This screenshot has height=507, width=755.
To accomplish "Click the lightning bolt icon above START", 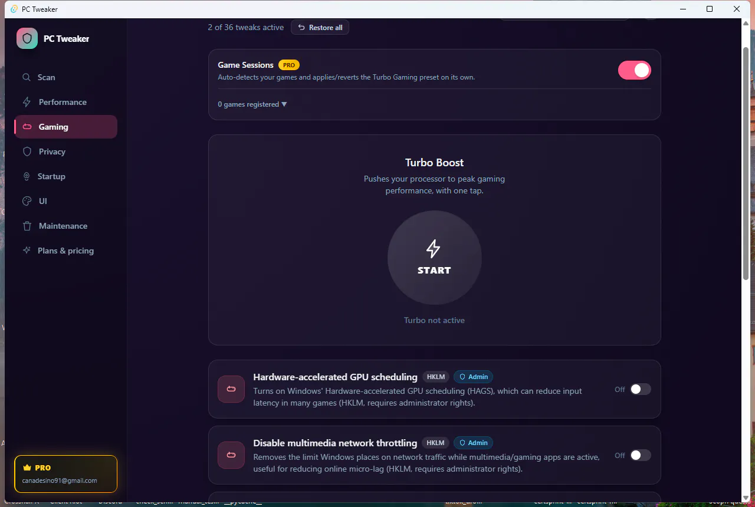I will 434,249.
